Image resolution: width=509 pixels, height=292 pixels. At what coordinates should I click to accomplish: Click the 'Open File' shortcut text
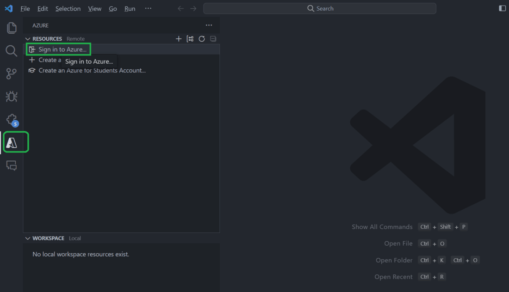[x=398, y=243]
